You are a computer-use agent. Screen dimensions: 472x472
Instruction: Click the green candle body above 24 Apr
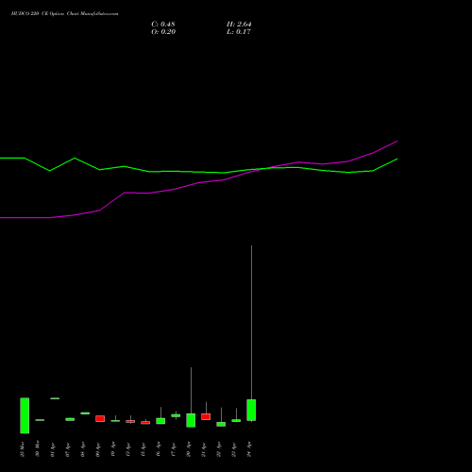[251, 410]
